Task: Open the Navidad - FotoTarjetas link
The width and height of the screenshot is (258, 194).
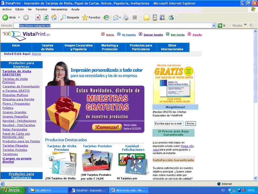Action: pyautogui.click(x=19, y=125)
